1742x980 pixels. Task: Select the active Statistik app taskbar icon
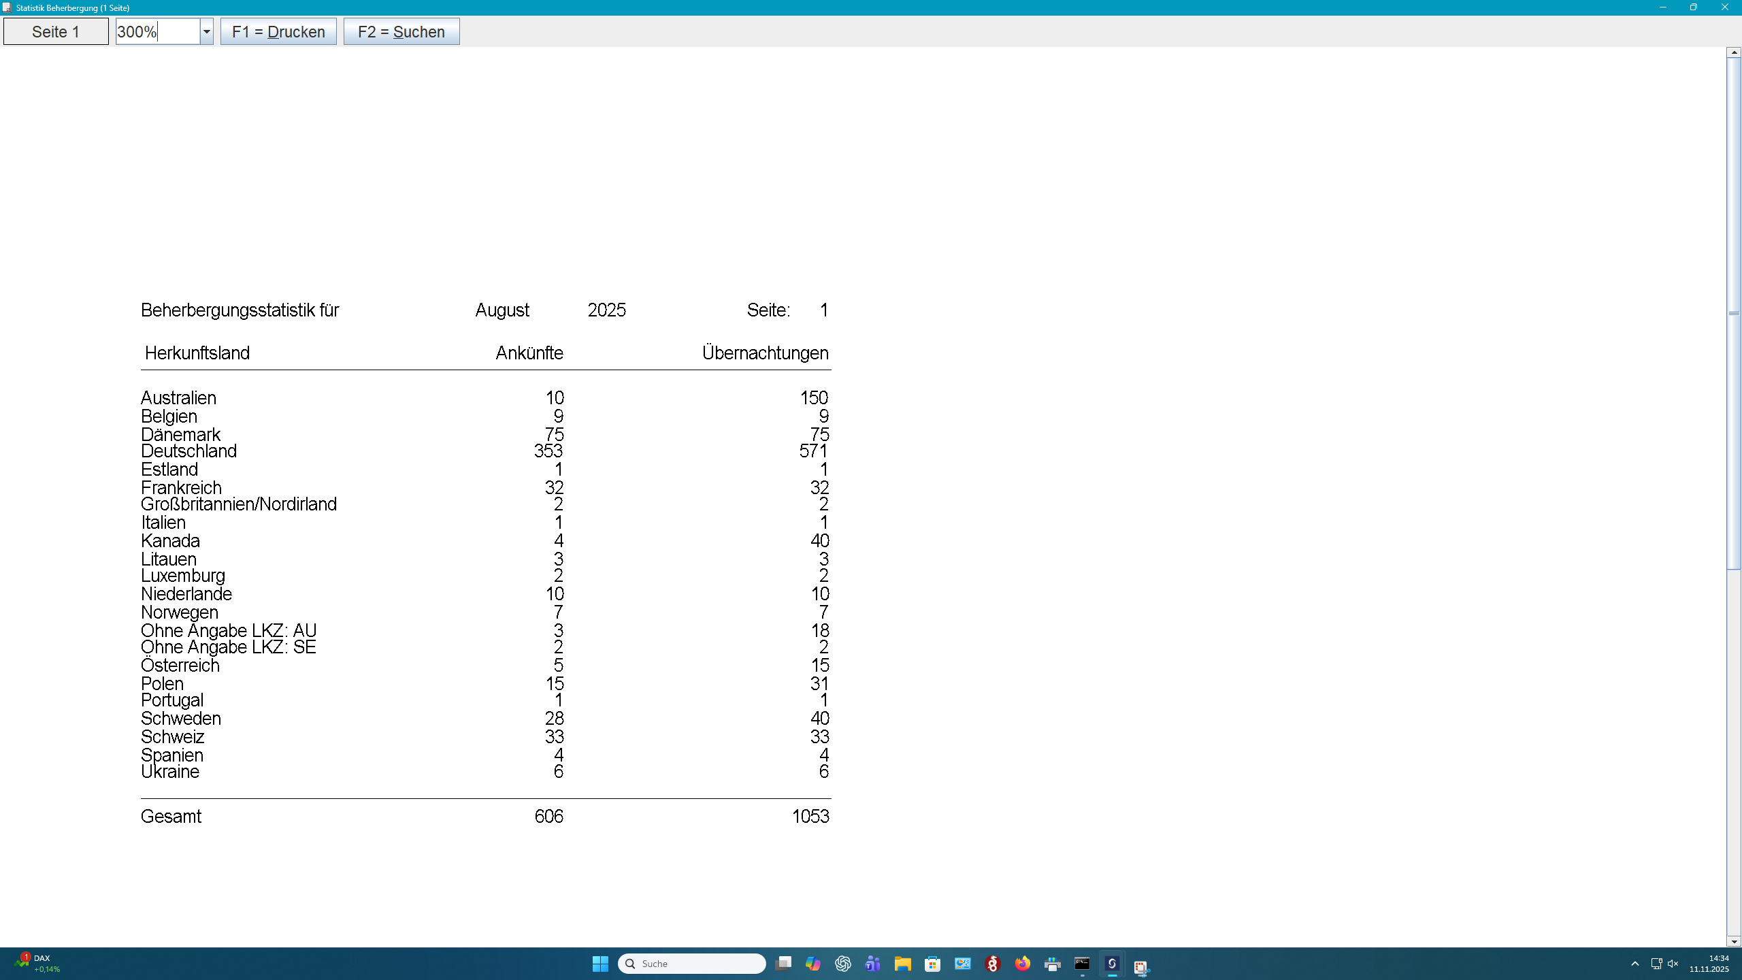click(1111, 964)
